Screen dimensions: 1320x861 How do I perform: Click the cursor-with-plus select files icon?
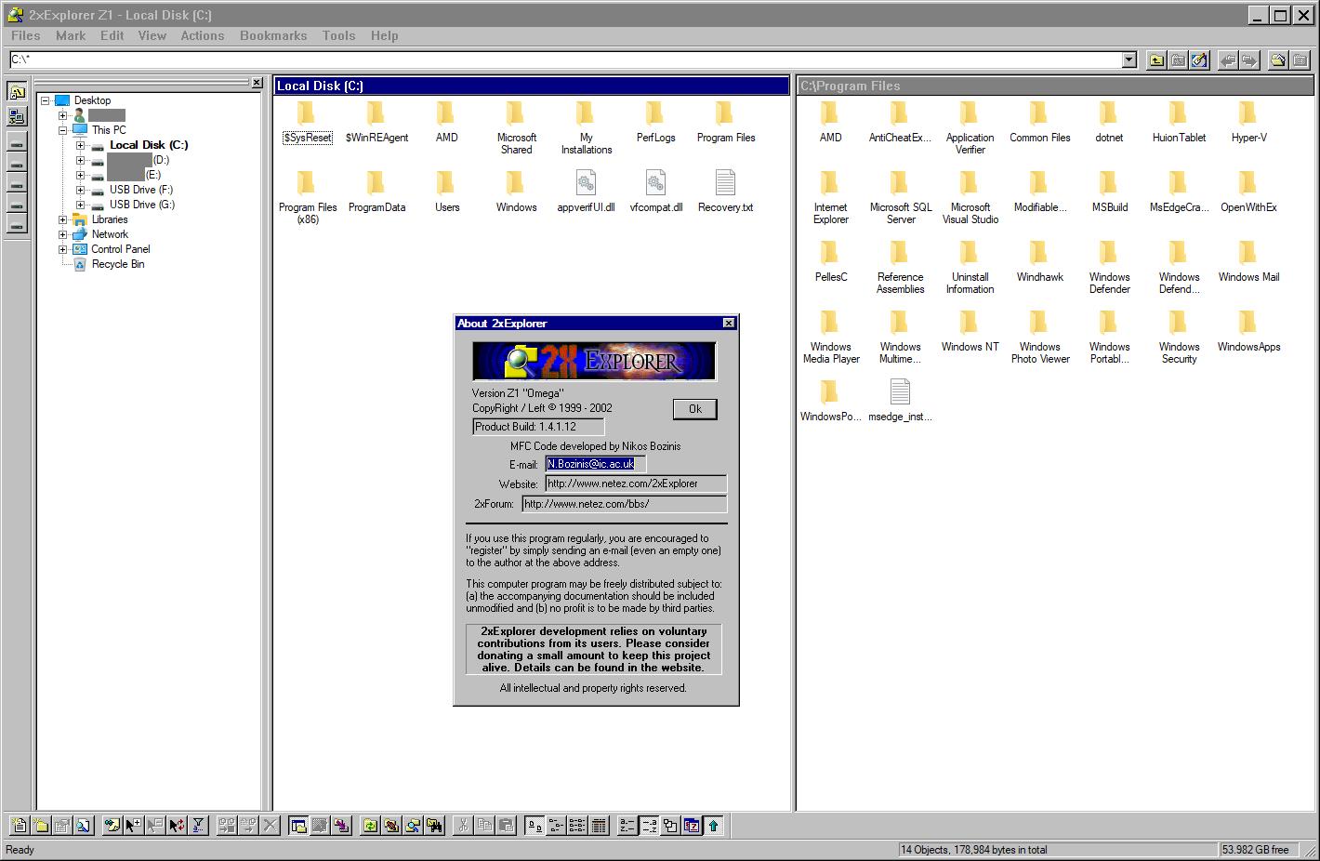134,825
